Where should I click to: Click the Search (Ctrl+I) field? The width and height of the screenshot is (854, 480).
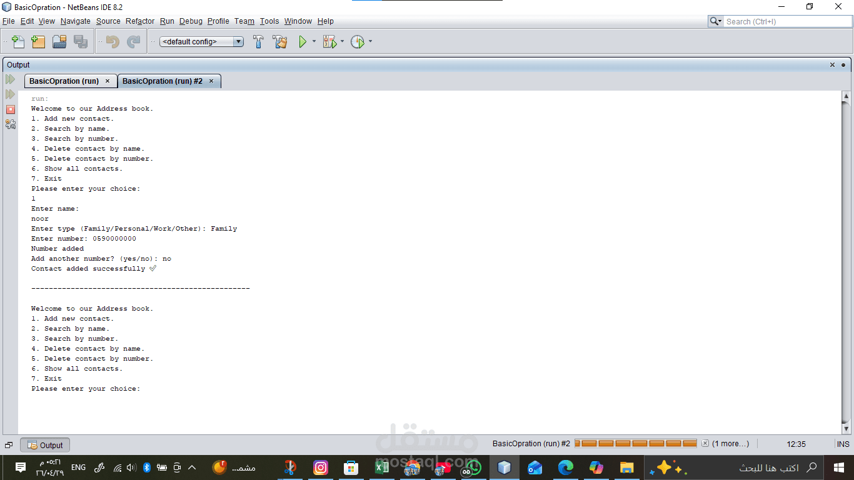(x=786, y=21)
